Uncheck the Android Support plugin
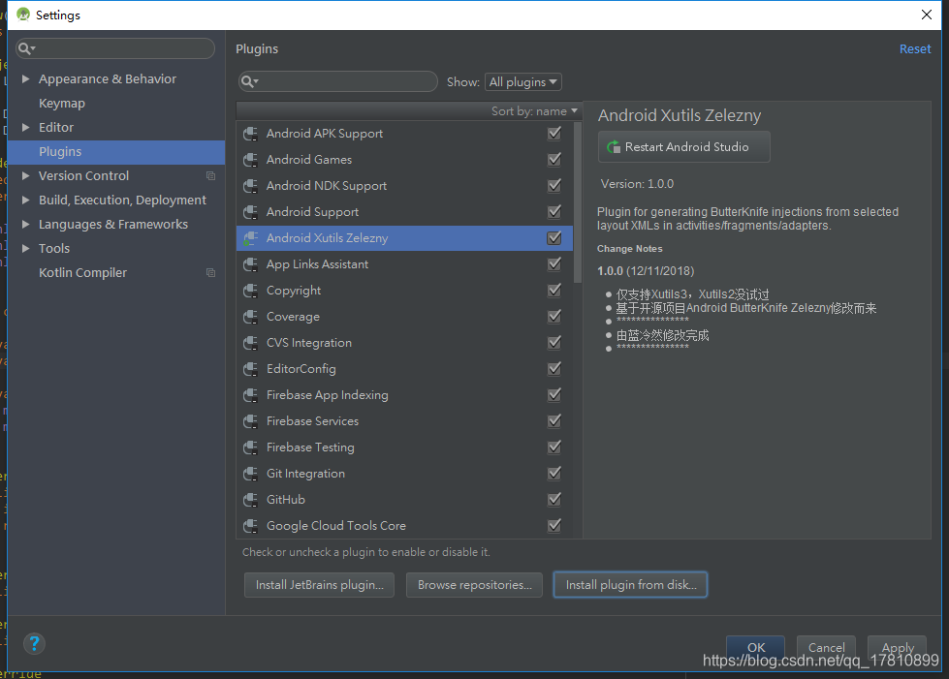Viewport: 949px width, 679px height. pos(554,211)
